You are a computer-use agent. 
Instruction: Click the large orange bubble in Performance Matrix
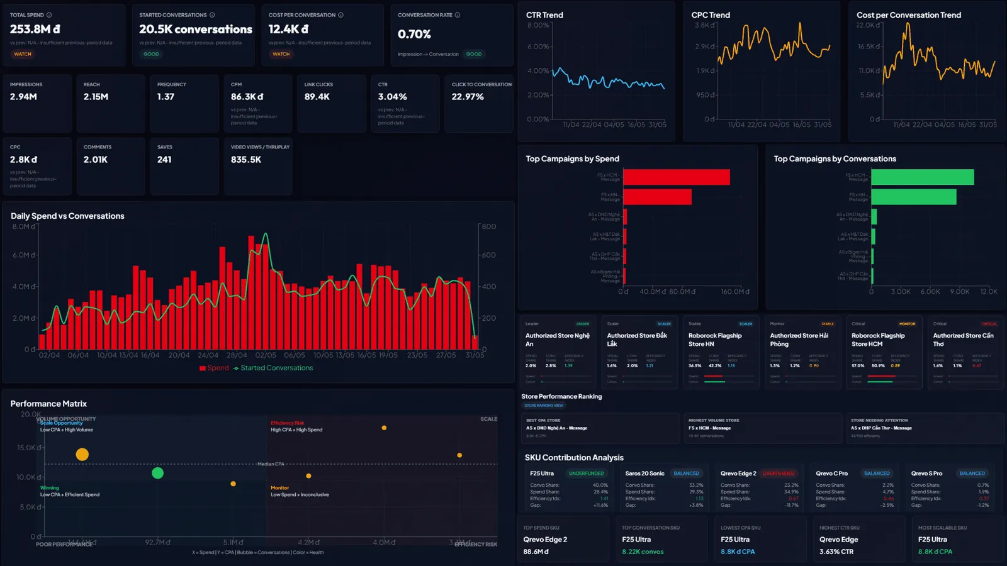(x=82, y=454)
